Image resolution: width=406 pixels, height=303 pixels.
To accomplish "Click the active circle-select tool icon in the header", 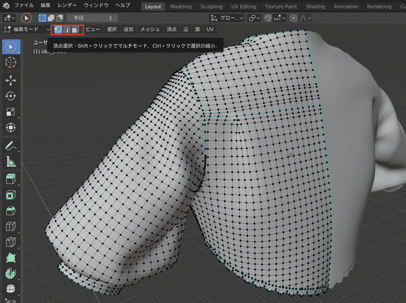I will tap(26, 18).
